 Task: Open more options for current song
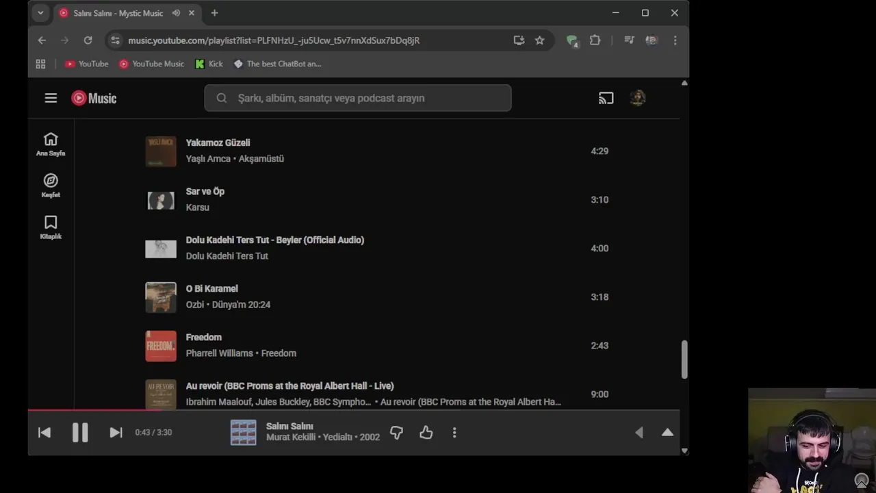[x=454, y=432]
